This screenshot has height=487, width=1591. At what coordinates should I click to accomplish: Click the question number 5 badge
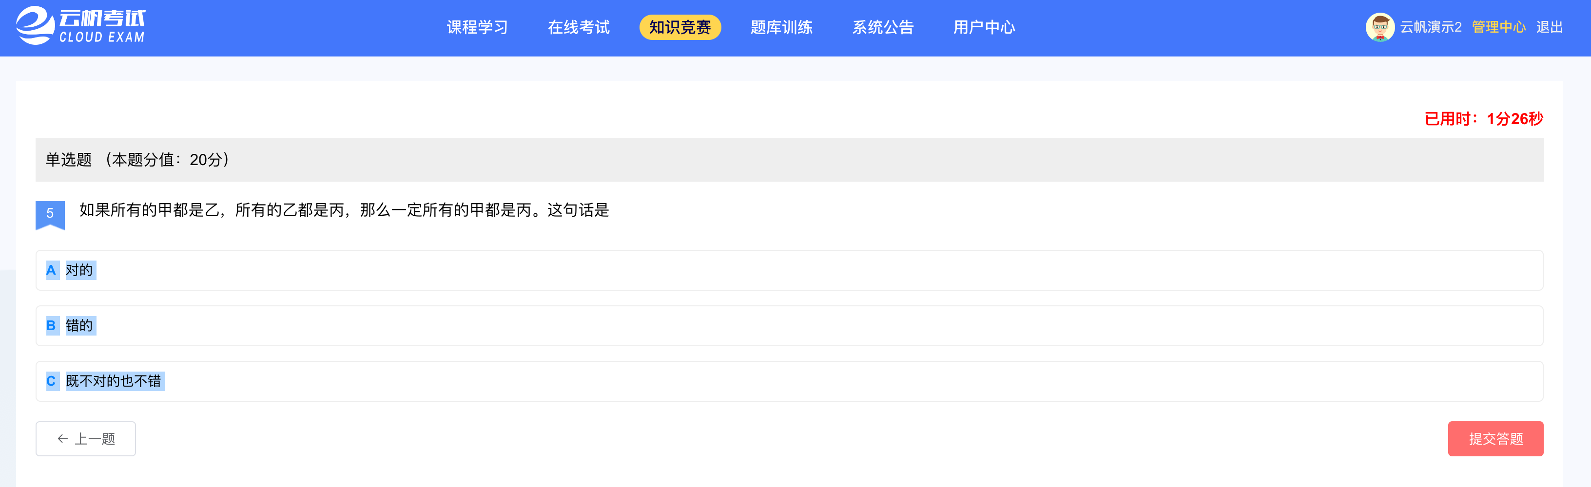coord(50,215)
